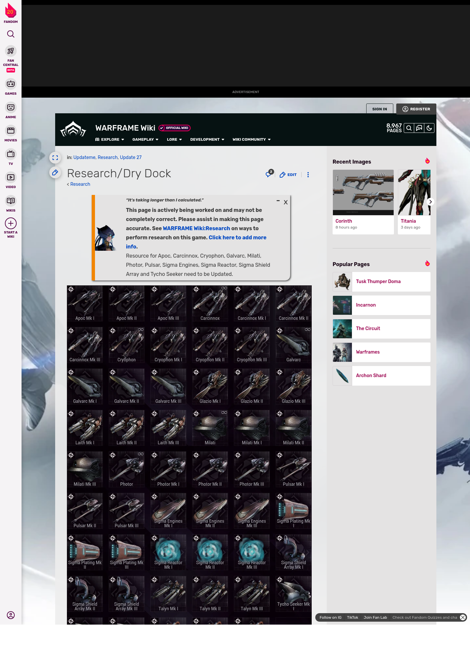The height and width of the screenshot is (653, 470).
Task: Open the Discuss icon in wiki header
Action: (x=419, y=128)
